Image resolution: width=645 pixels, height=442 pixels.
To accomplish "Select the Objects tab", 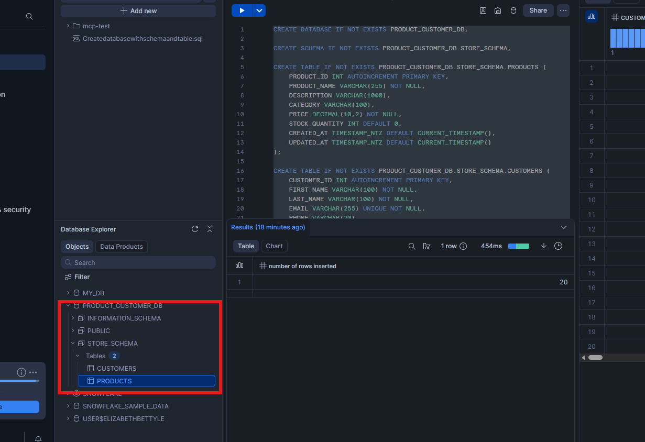I will pos(77,247).
